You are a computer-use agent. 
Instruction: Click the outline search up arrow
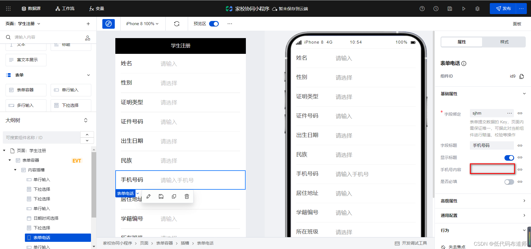tap(87, 134)
